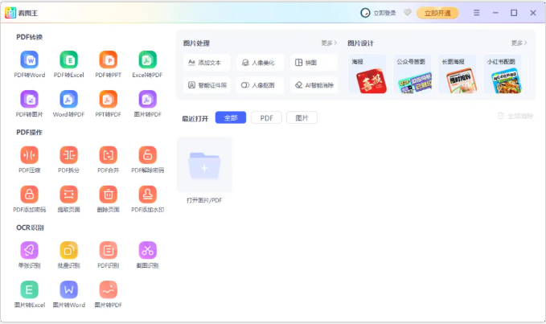Screen dimensions: 546x324
Task: Select the Excel转PDF tool
Action: (147, 64)
